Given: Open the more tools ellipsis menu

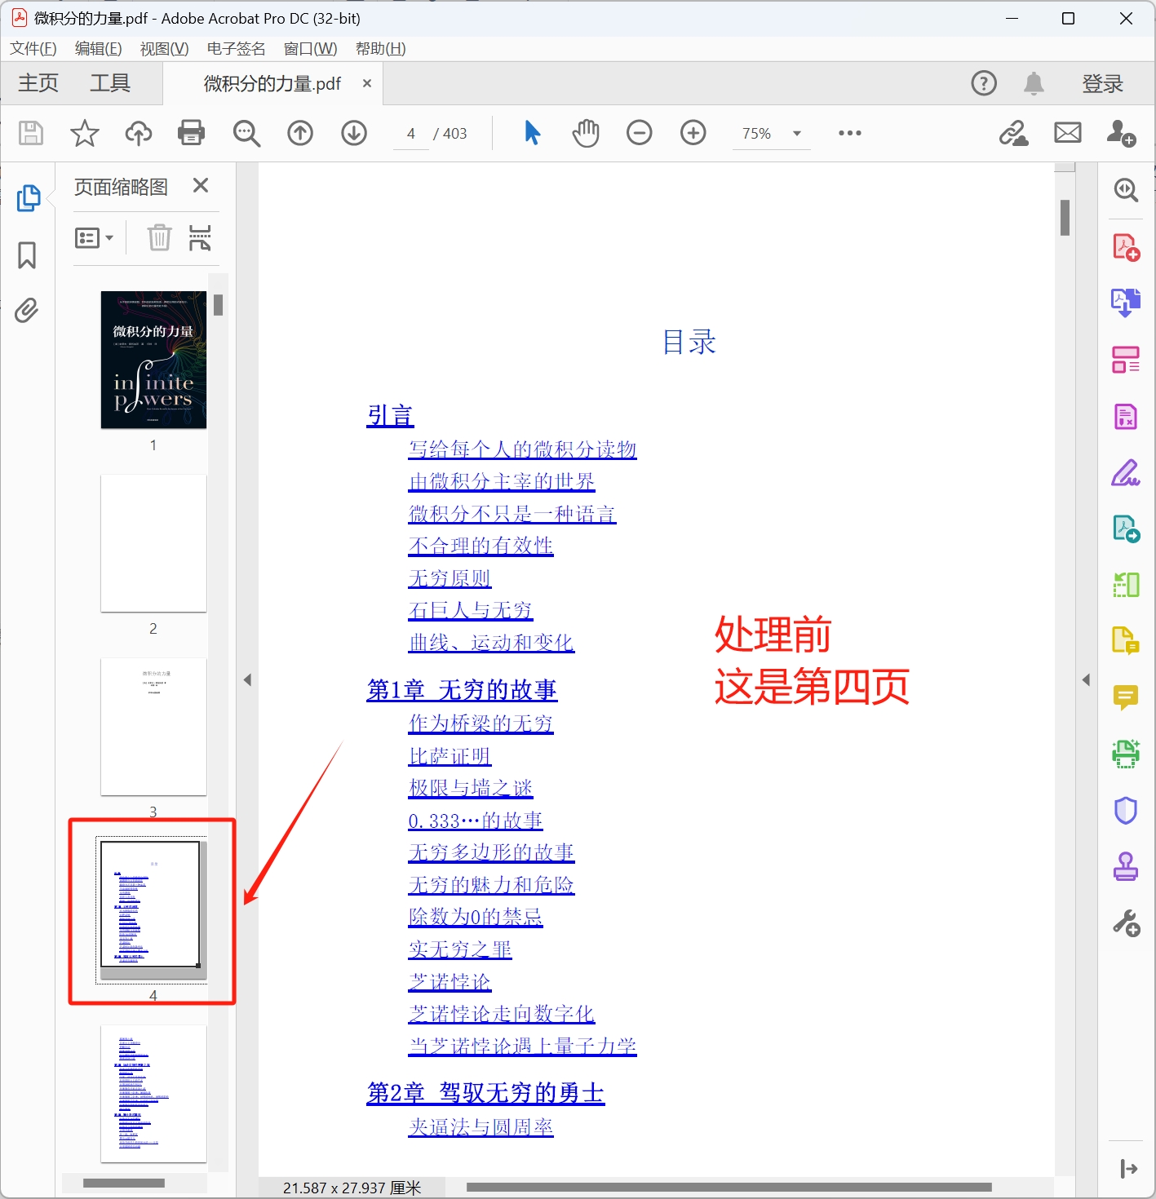Looking at the screenshot, I should point(849,133).
